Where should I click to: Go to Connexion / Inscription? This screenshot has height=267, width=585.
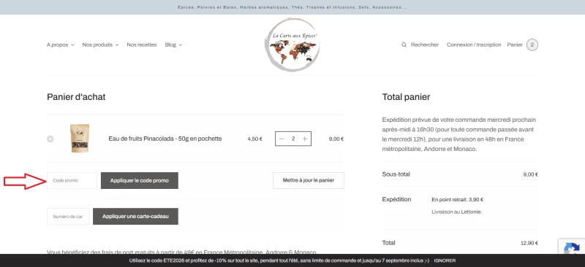[x=474, y=44]
